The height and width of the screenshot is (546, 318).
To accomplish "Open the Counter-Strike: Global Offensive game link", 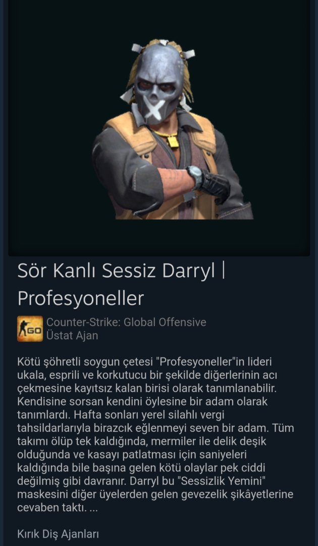I will [126, 322].
